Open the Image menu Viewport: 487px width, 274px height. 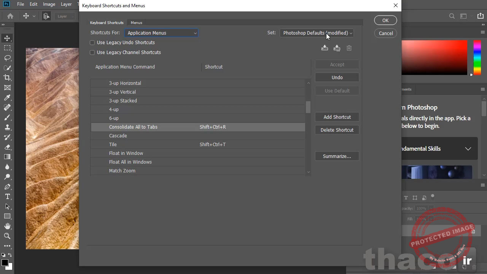click(x=49, y=4)
